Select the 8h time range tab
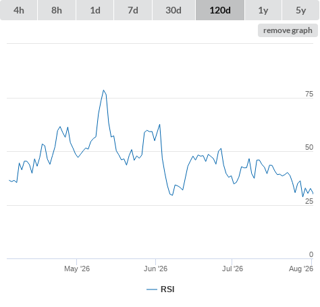320x307 pixels. 57,10
